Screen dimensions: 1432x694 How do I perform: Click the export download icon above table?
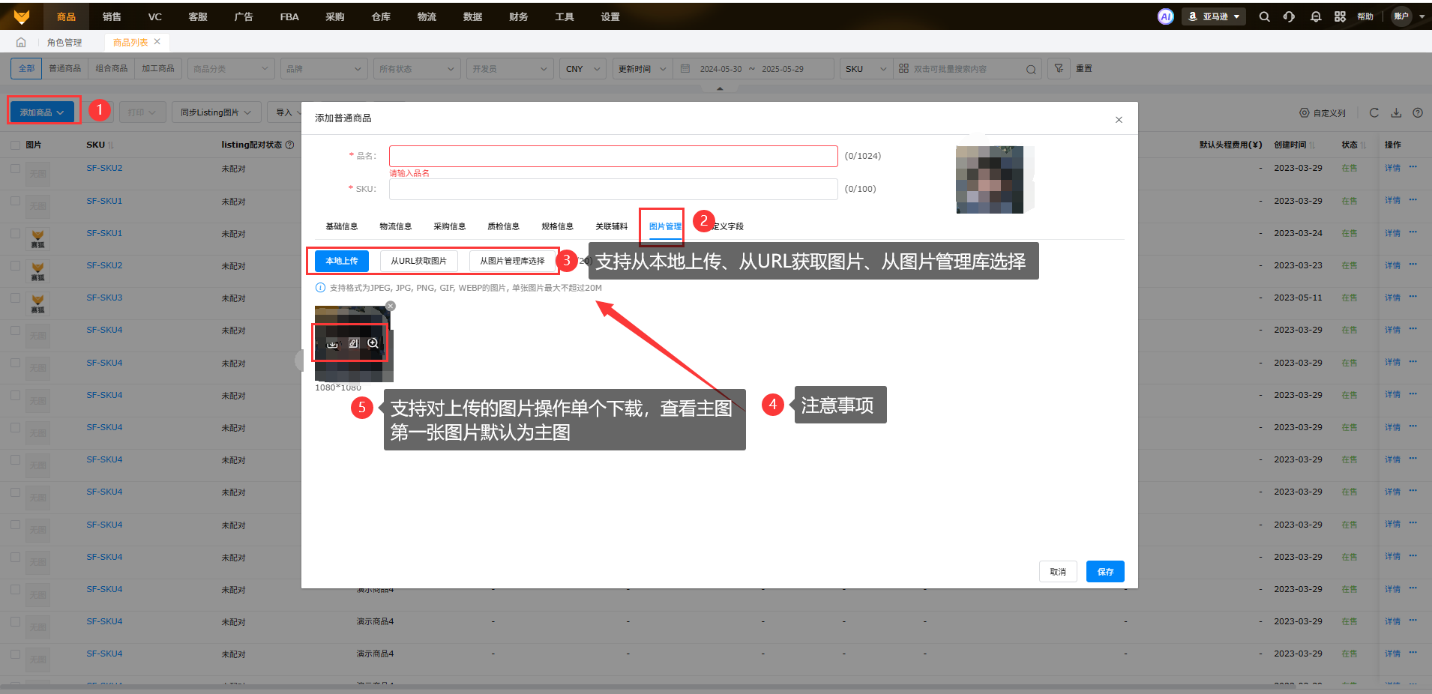point(1396,112)
